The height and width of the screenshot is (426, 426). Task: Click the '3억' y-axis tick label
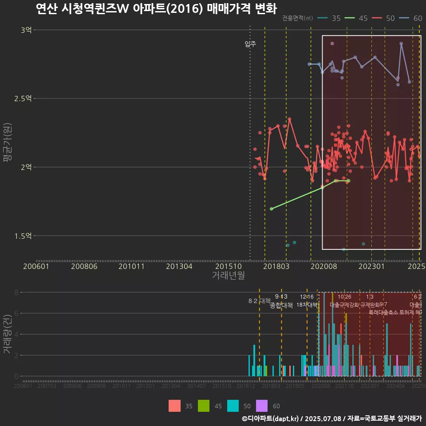point(26,30)
